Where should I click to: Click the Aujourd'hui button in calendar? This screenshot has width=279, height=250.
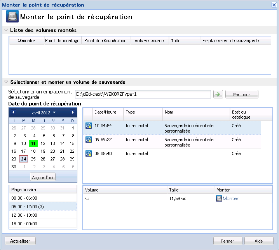pyautogui.click(x=43, y=177)
